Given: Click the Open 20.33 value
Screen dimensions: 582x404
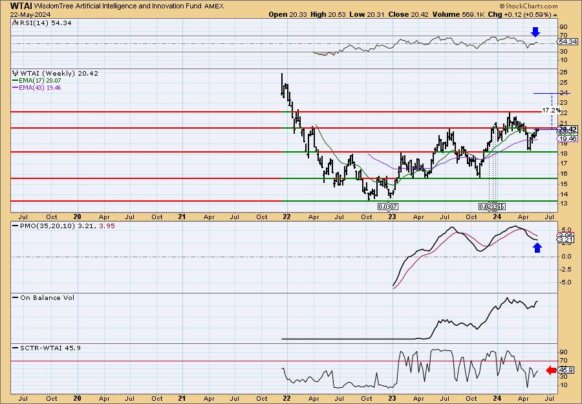Looking at the screenshot, I should click(288, 14).
